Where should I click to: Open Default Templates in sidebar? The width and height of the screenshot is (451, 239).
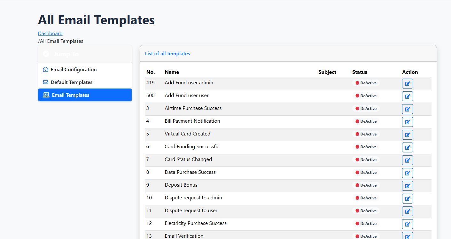tap(71, 82)
